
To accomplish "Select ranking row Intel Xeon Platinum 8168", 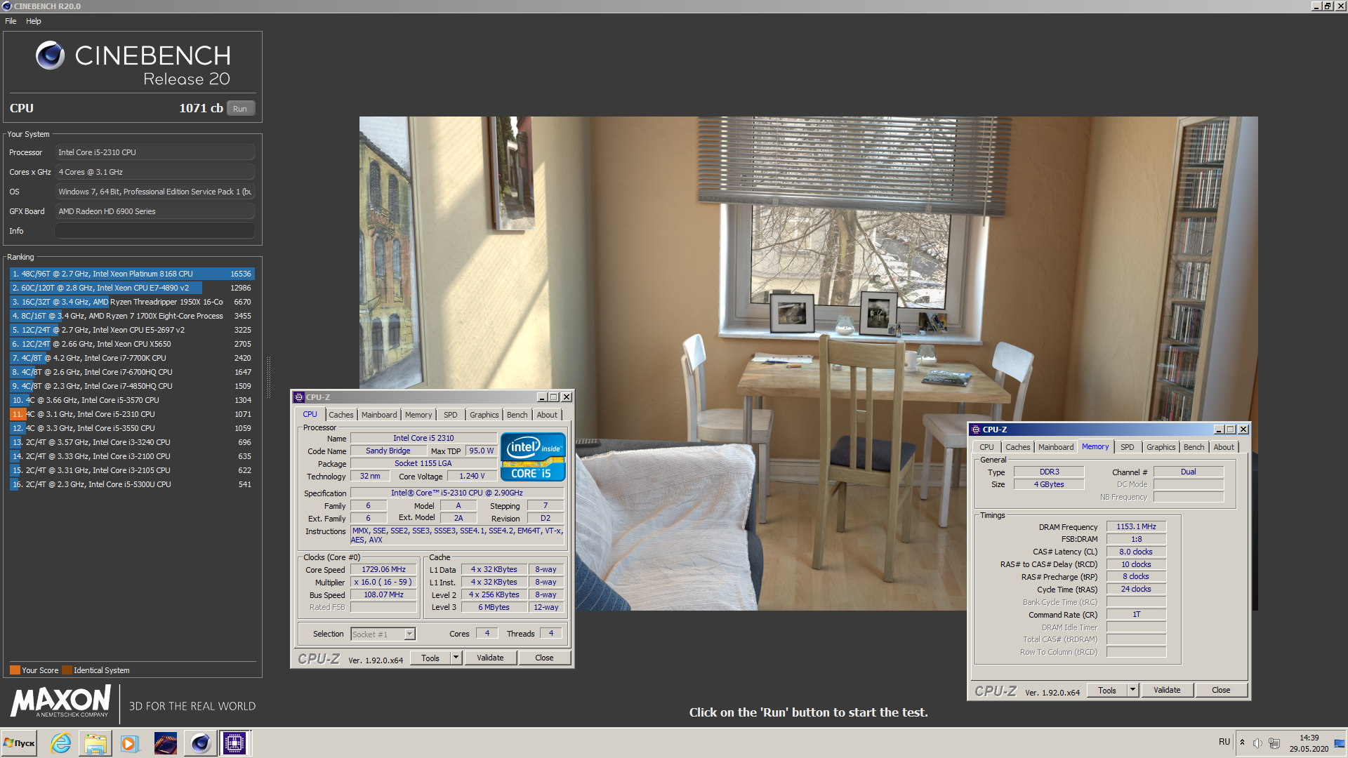I will (131, 274).
